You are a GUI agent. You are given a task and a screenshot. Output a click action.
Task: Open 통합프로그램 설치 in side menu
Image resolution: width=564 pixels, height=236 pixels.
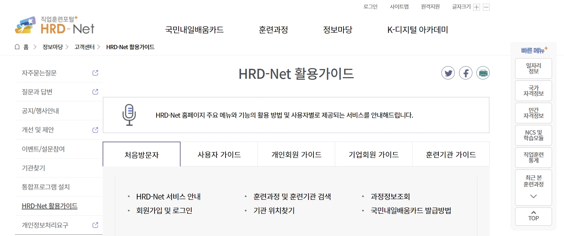coord(46,187)
